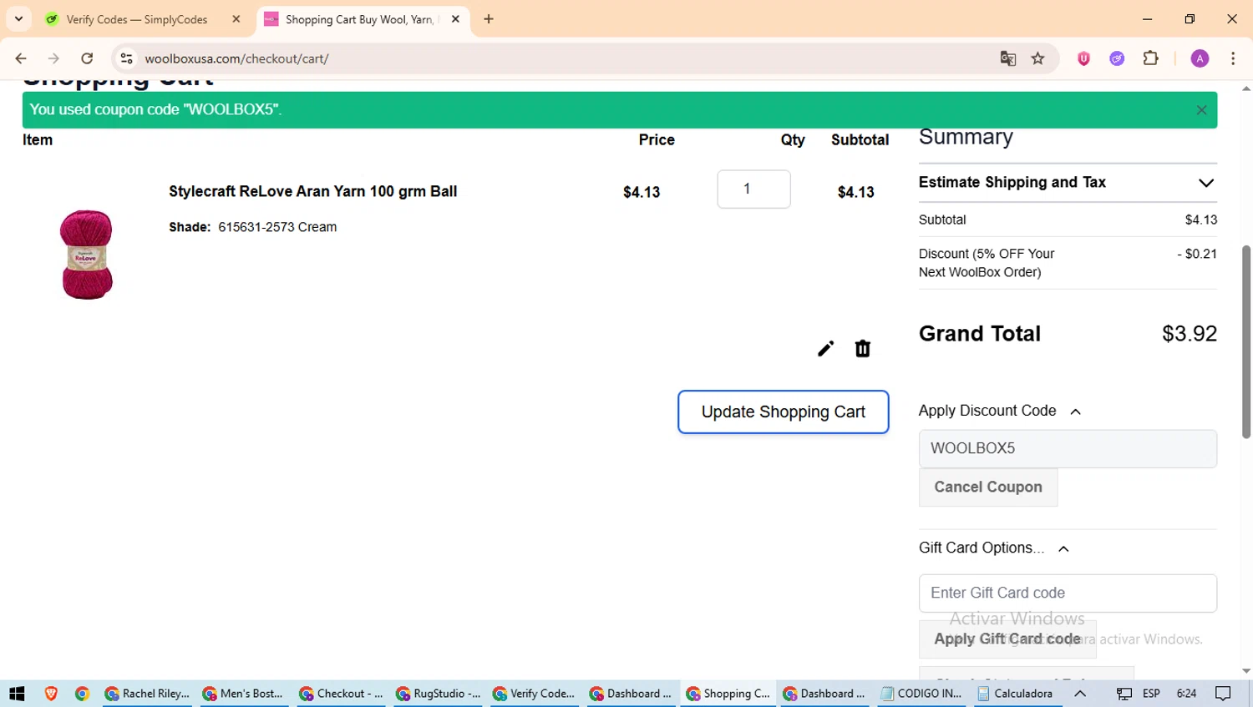The width and height of the screenshot is (1253, 707).
Task: Open ESP keyboard language indicator
Action: [1151, 694]
